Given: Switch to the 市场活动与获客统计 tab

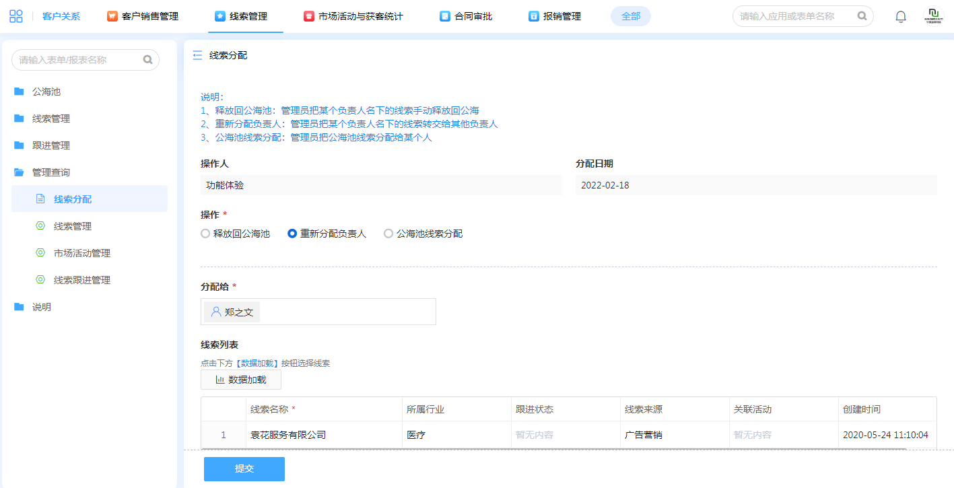Looking at the screenshot, I should [360, 16].
